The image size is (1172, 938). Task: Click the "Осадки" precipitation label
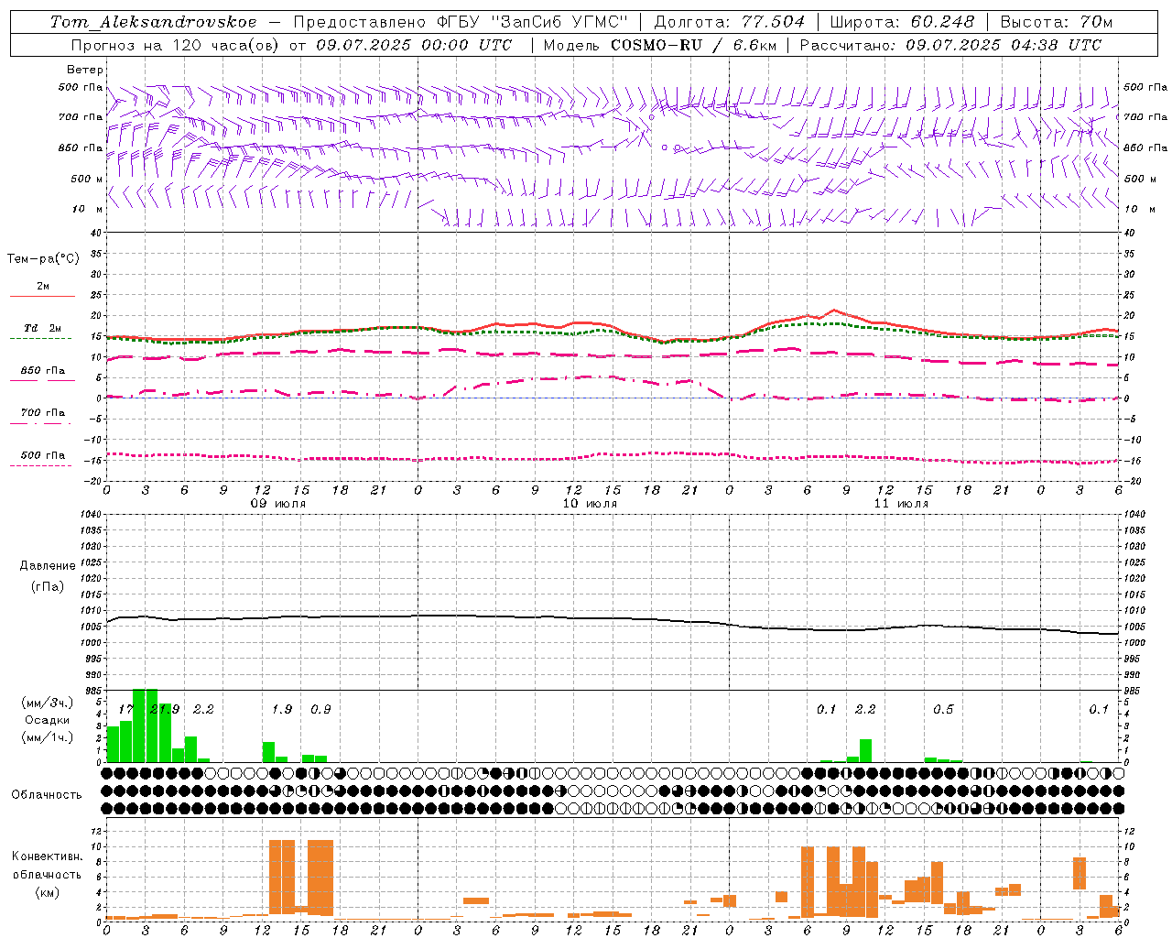[47, 720]
